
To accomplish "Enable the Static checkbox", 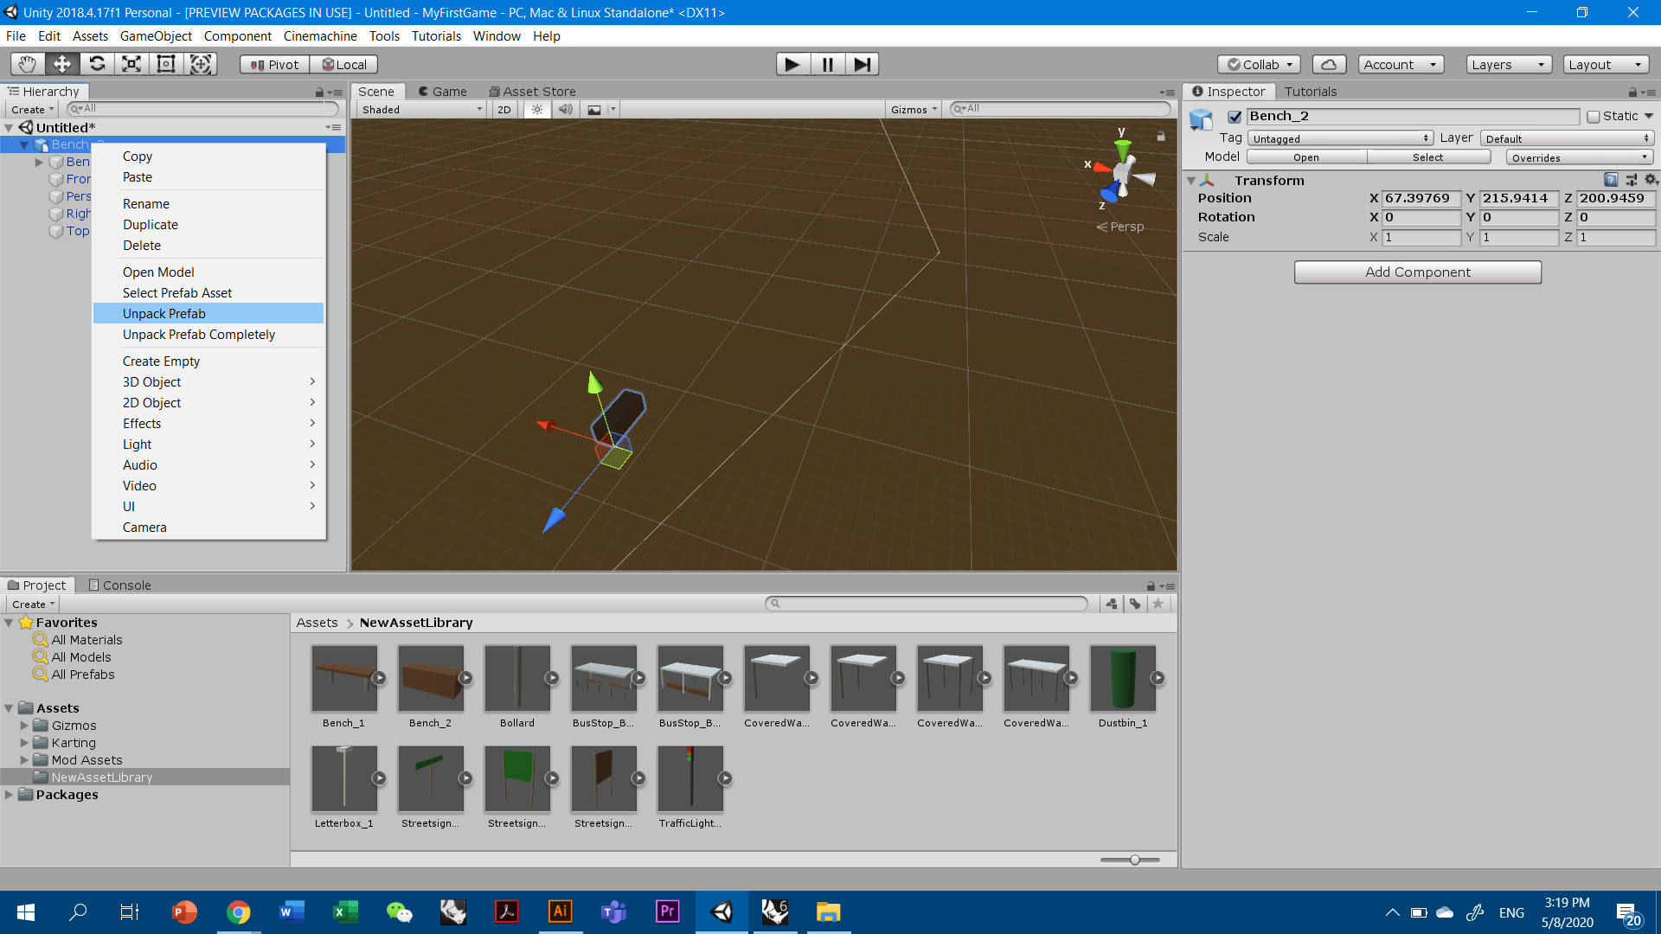I will click(1594, 117).
